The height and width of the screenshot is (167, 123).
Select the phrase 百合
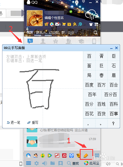click(114, 85)
